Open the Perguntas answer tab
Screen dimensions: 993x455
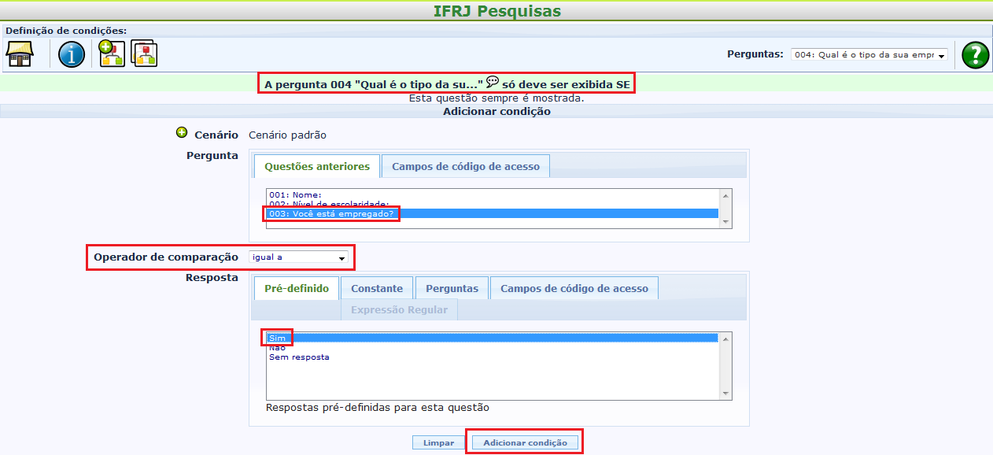coord(452,288)
